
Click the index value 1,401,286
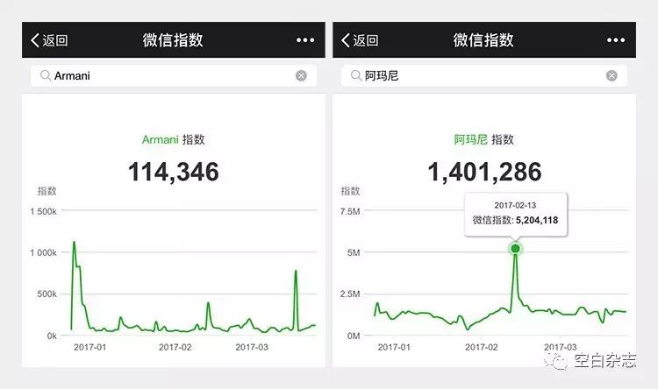click(x=484, y=172)
